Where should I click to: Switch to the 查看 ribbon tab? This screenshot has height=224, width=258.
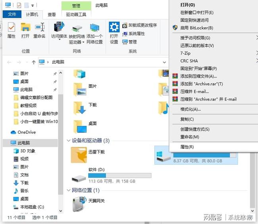click(x=52, y=15)
